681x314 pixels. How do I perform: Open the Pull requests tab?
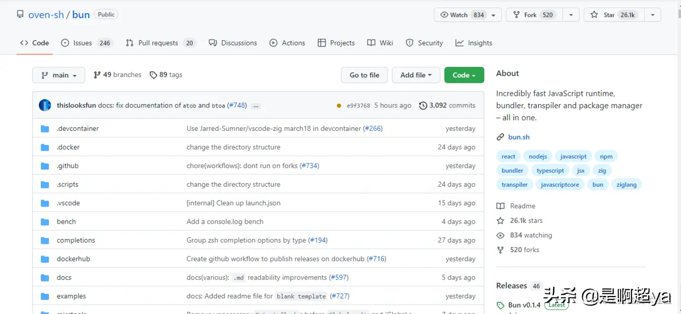pyautogui.click(x=160, y=43)
